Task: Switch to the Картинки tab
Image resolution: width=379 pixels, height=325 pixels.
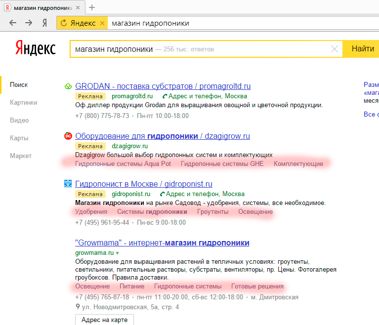Action: pyautogui.click(x=23, y=102)
